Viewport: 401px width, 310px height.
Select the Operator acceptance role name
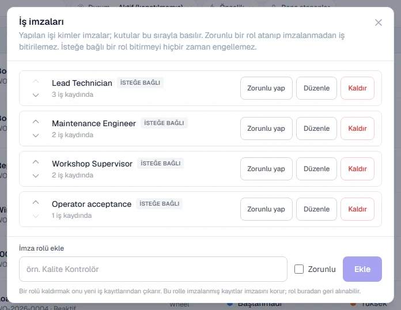click(92, 204)
